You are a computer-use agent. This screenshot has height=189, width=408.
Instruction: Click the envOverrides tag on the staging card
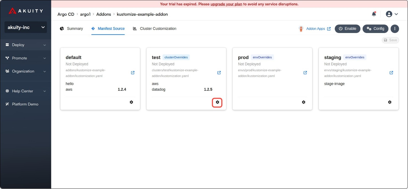[355, 57]
